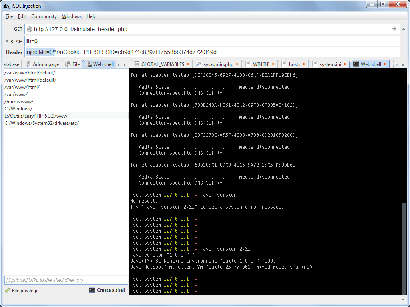Switch to the hosts result tab
This screenshot has height=307, width=410.
click(x=295, y=64)
